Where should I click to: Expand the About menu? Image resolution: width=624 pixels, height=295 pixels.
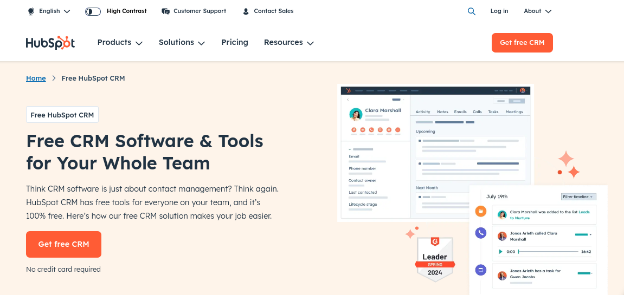tap(538, 11)
